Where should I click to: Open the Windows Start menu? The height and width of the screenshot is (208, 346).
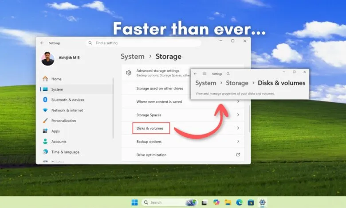pos(134,202)
